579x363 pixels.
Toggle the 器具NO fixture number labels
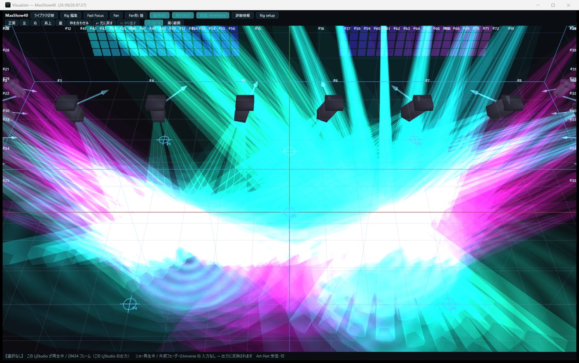(x=160, y=16)
